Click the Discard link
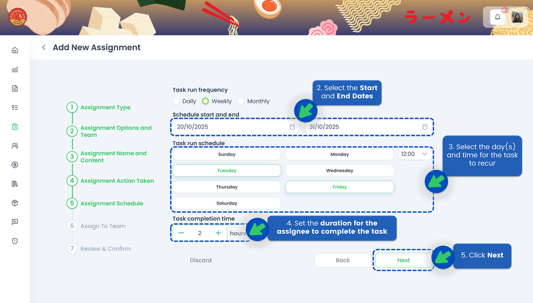Viewport: 533px width, 303px height. pos(200,260)
